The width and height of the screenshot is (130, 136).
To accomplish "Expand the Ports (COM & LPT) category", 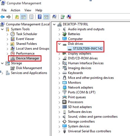I will point(59,93).
